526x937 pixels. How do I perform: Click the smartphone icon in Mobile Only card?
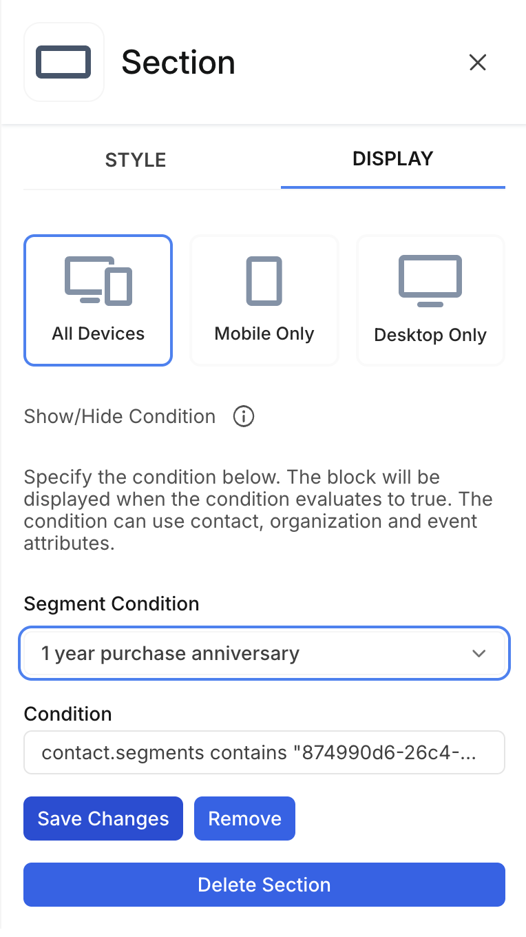(264, 280)
